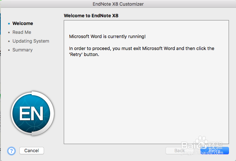This screenshot has width=236, height=161.
Task: Cancel the EndNote X8 Customizer
Action: coord(32,151)
